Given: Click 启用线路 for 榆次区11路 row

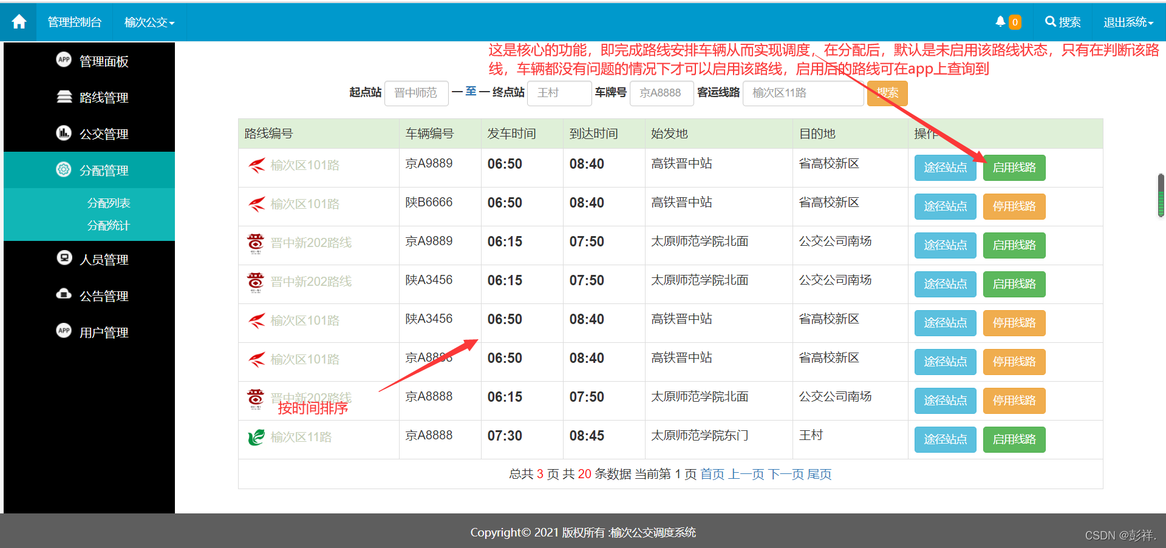Looking at the screenshot, I should pos(1014,439).
